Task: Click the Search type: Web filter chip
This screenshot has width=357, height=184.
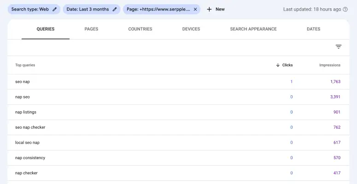Action: tap(34, 9)
